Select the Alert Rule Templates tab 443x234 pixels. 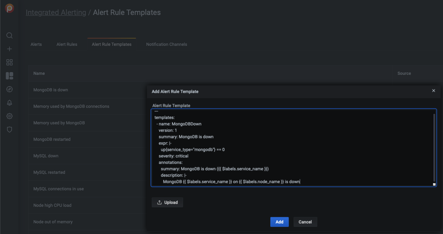coord(112,44)
